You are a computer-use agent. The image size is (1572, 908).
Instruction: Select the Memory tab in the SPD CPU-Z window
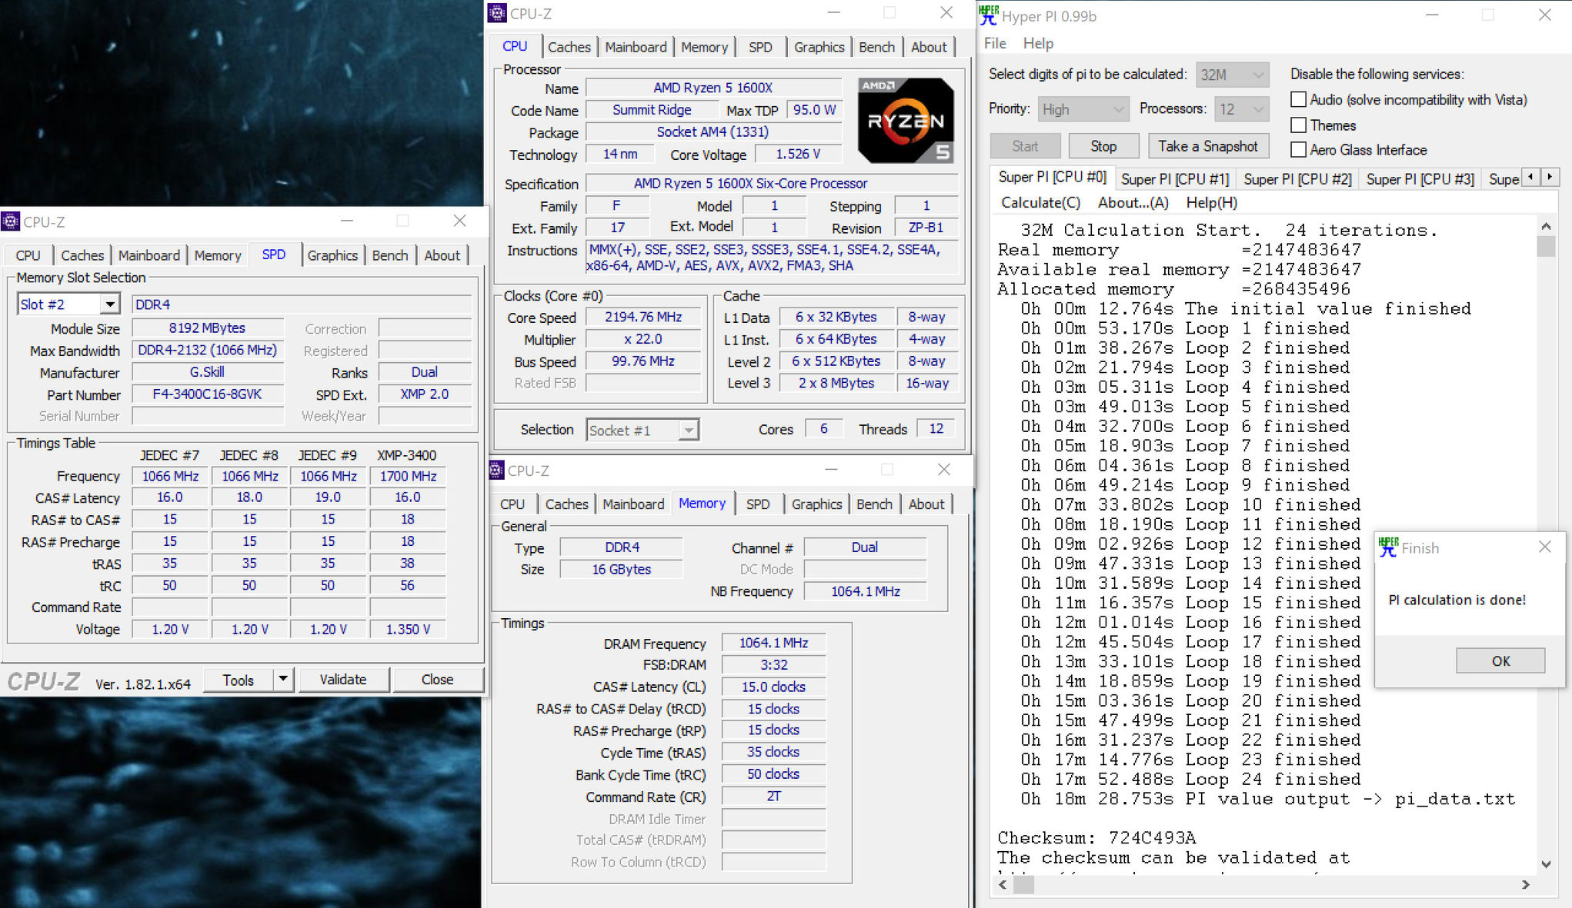[x=218, y=255]
